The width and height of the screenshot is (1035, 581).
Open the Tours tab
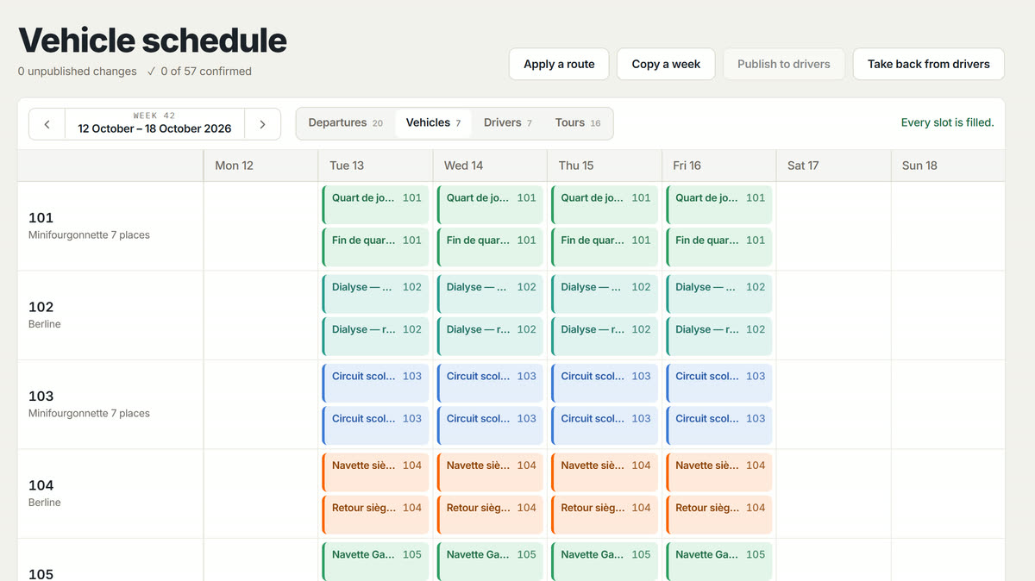577,123
